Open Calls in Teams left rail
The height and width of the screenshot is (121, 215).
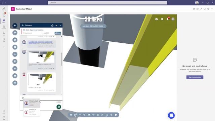[x=4, y=34]
